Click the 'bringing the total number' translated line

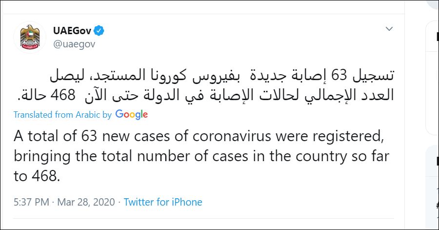pos(201,156)
